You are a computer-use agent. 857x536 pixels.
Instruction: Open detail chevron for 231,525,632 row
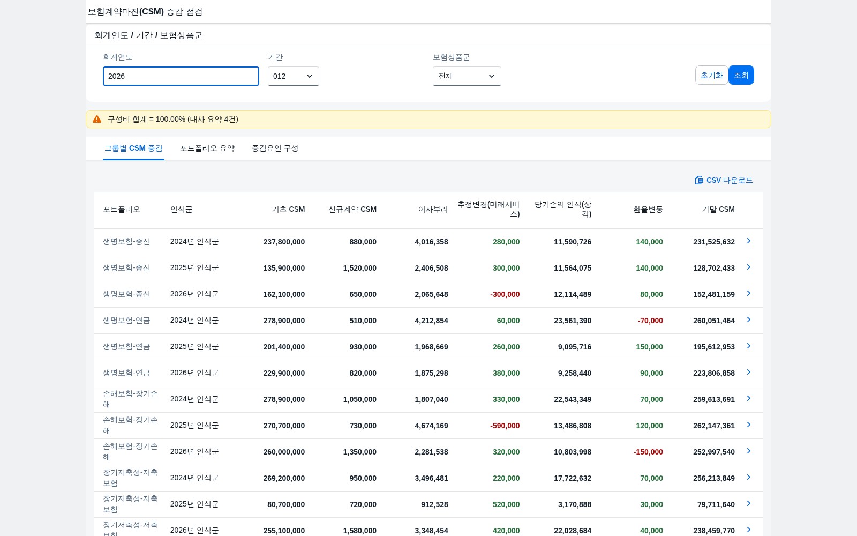749,241
